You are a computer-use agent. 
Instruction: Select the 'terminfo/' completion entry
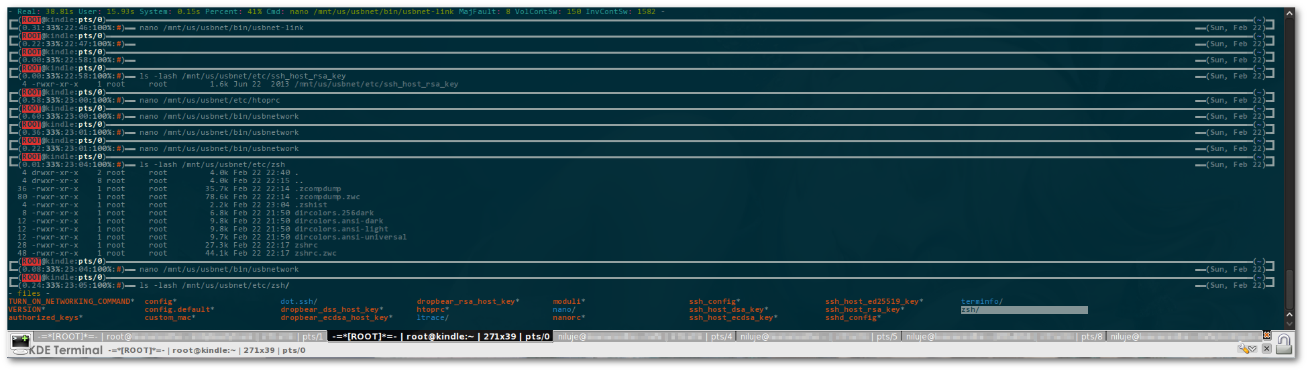[x=982, y=302]
